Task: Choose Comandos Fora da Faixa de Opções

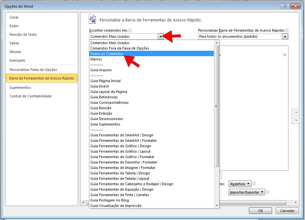Action: [x=152, y=48]
